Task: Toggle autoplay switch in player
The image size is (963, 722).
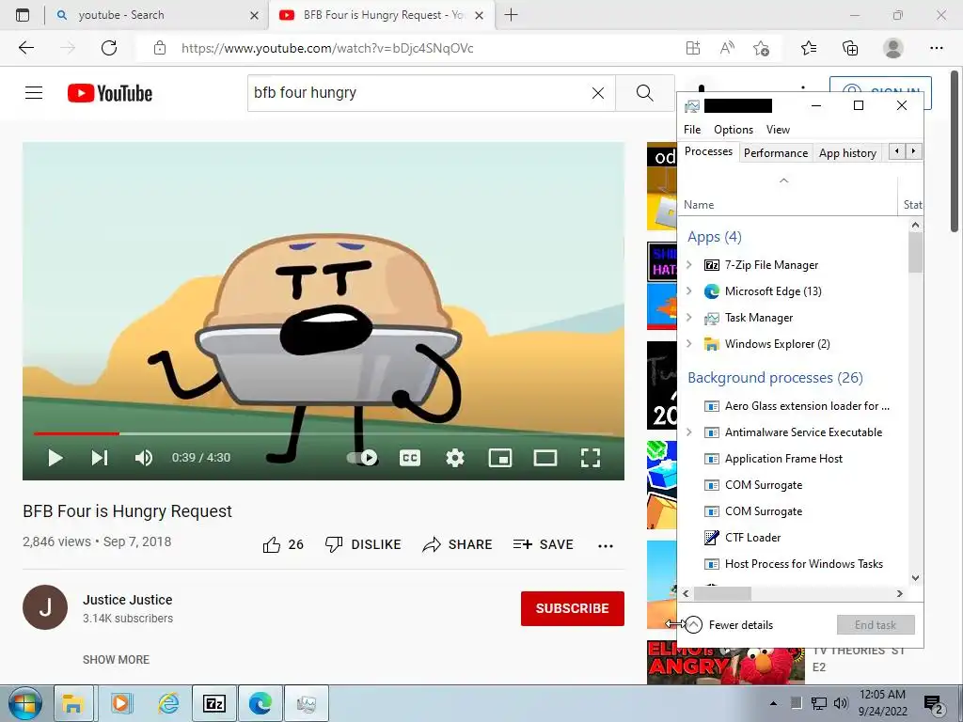Action: 362,458
